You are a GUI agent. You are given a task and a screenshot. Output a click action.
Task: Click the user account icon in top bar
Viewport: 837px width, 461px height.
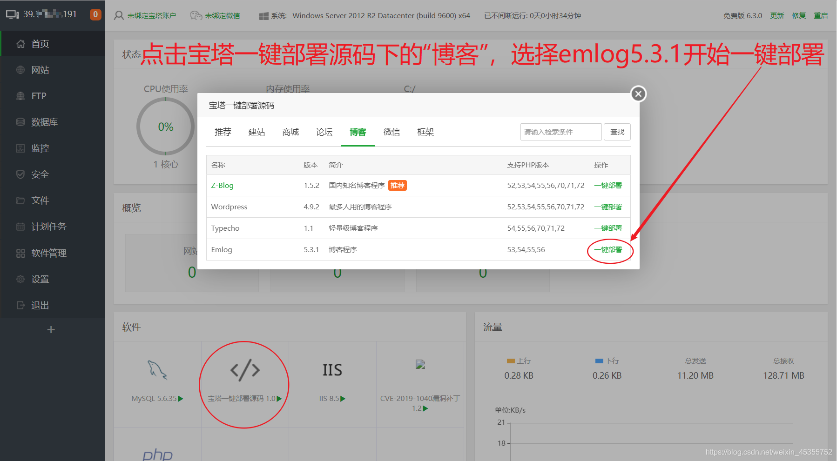coord(119,16)
